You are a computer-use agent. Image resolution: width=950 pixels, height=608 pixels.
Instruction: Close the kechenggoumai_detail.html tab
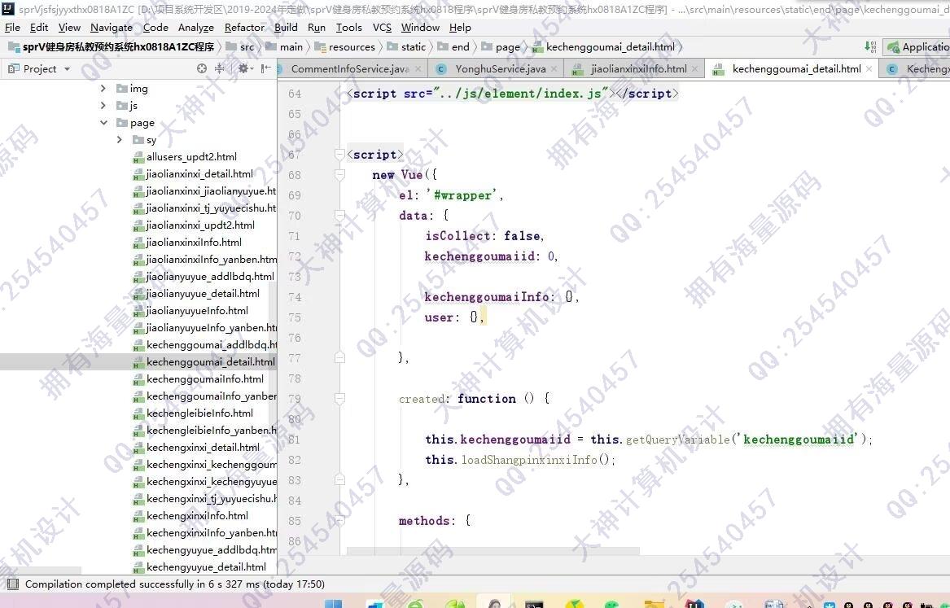click(869, 69)
